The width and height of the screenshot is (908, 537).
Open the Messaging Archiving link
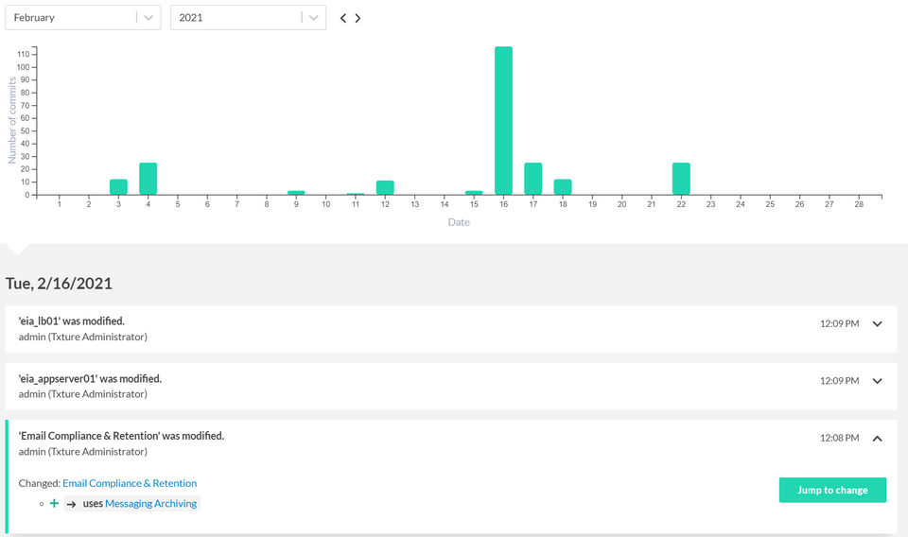click(x=150, y=503)
